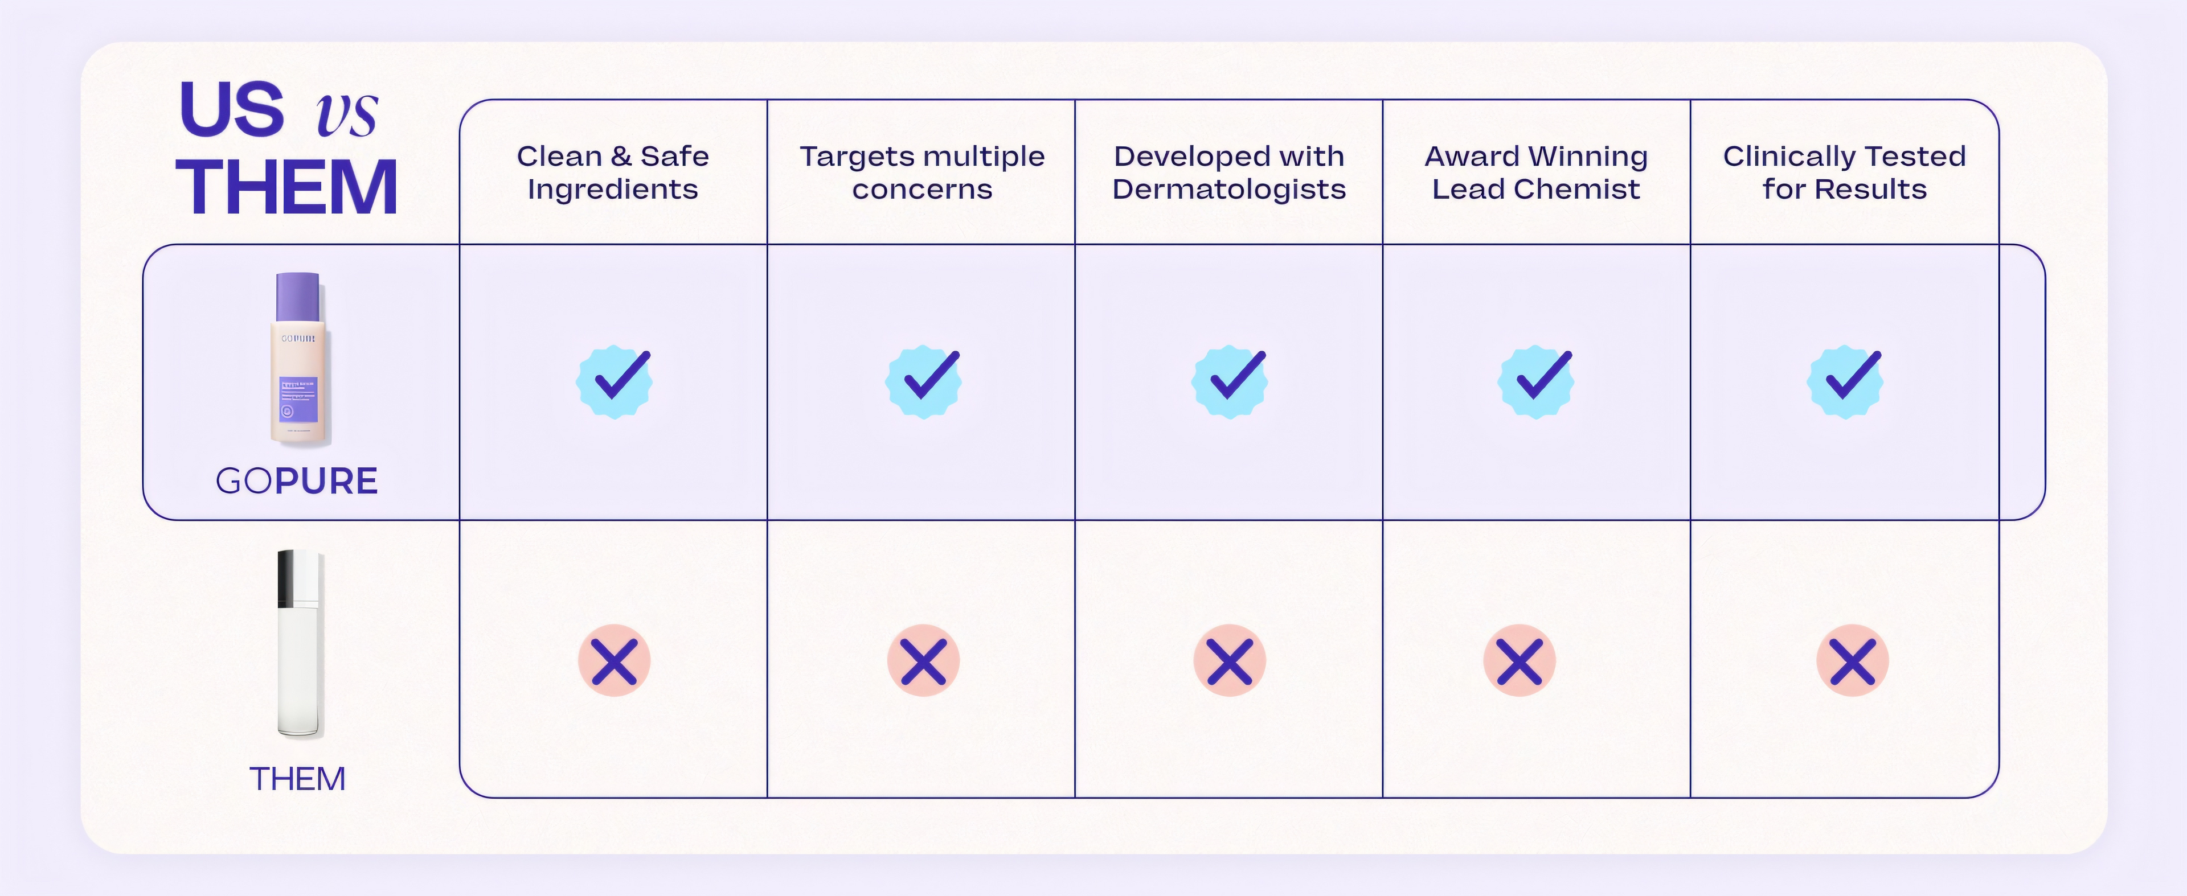
Task: Click the GOPURE brand label
Action: point(296,481)
